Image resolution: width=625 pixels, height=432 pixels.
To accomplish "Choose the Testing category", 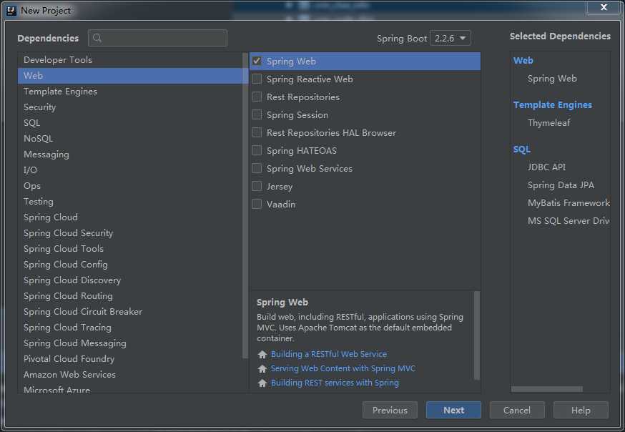I will pos(130,201).
